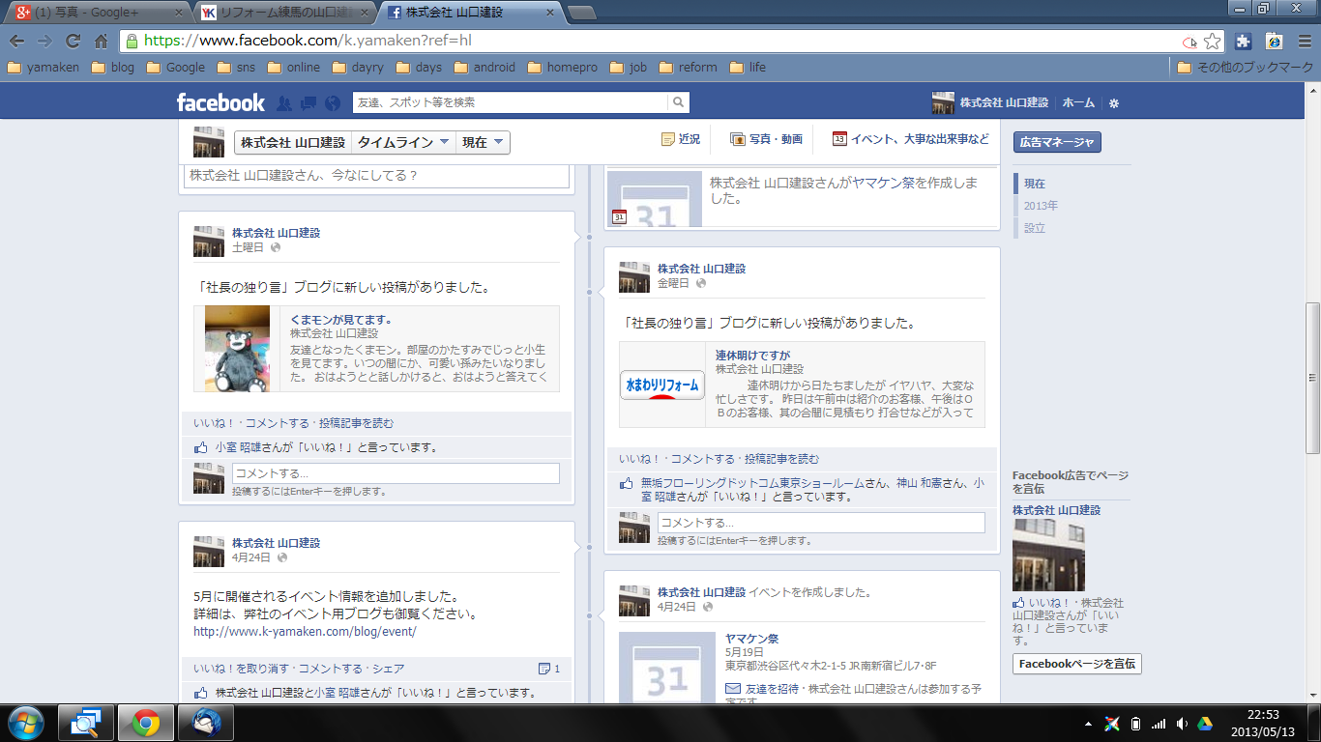Click the Facebook logo
The height and width of the screenshot is (742, 1321).
220,102
